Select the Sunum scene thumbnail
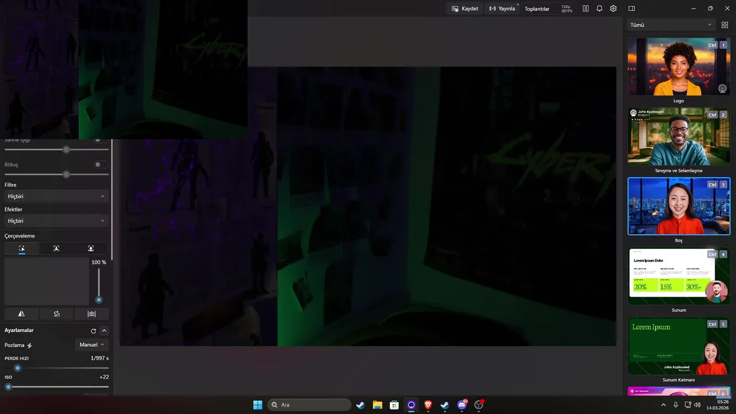Screen dimensions: 736x414 click(679, 276)
